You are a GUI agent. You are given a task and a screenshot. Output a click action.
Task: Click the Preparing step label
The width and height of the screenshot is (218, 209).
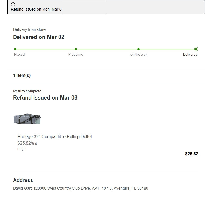pos(76,55)
